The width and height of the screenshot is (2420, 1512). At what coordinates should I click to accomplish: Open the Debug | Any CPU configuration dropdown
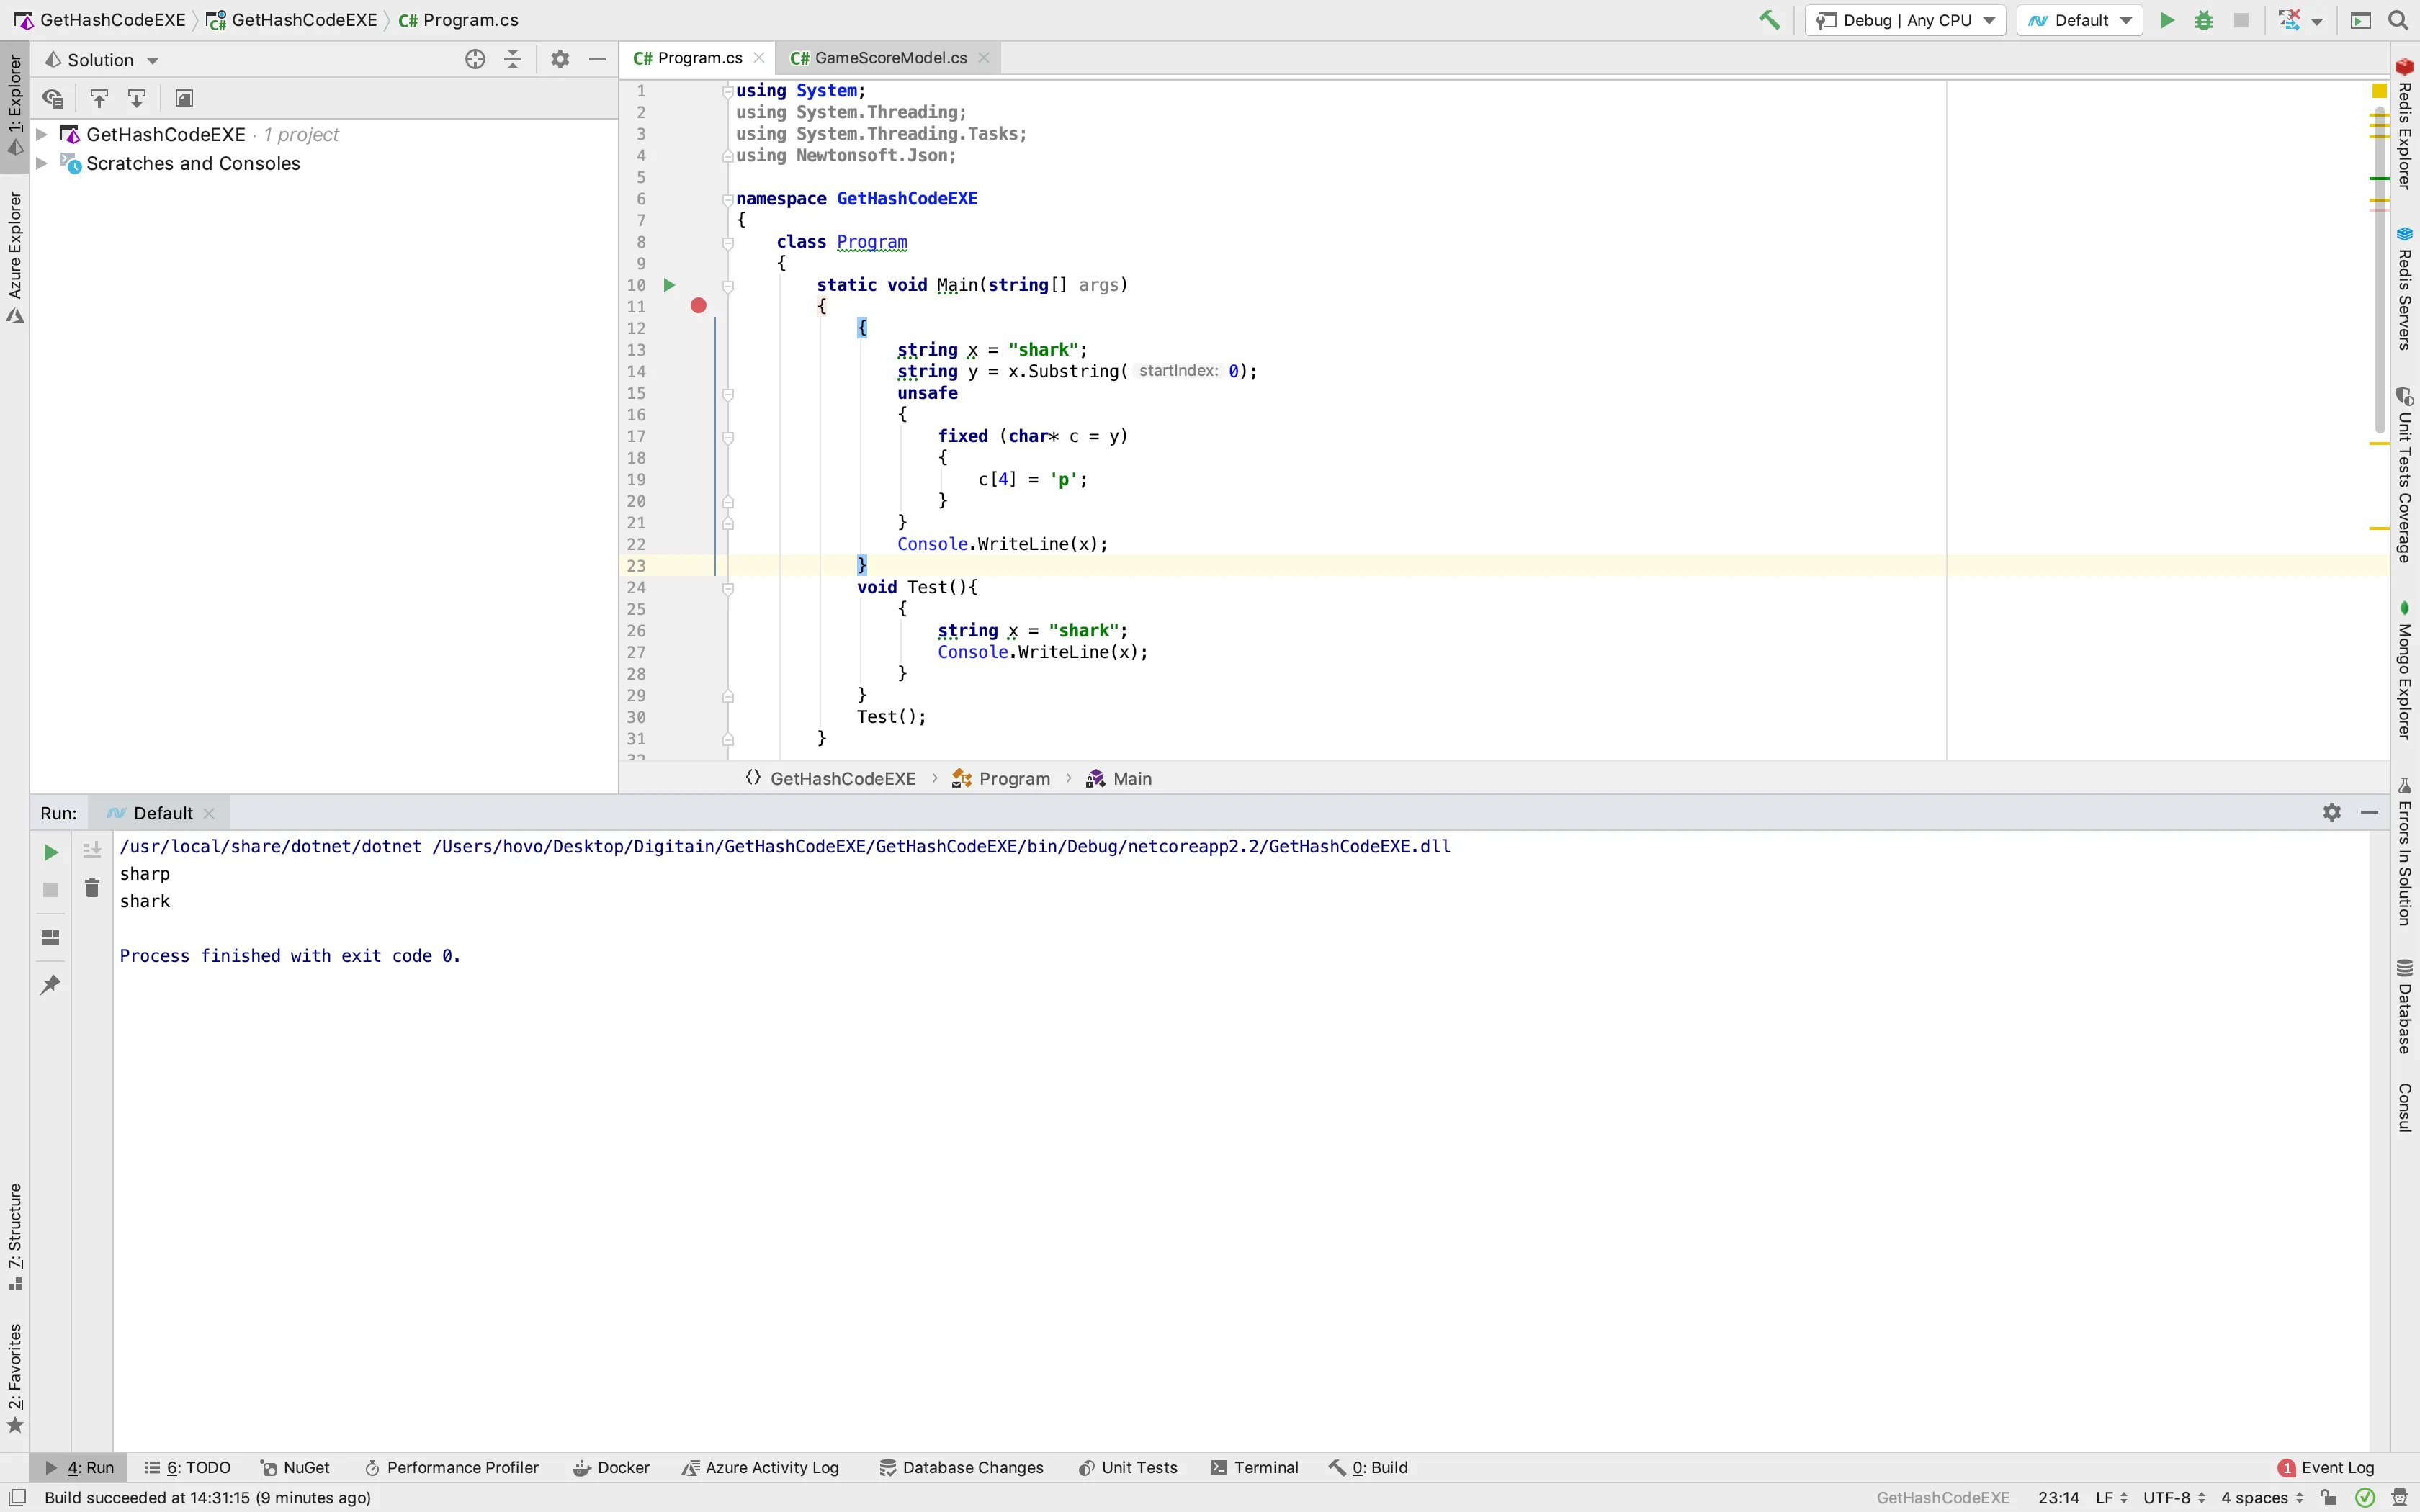point(1905,20)
